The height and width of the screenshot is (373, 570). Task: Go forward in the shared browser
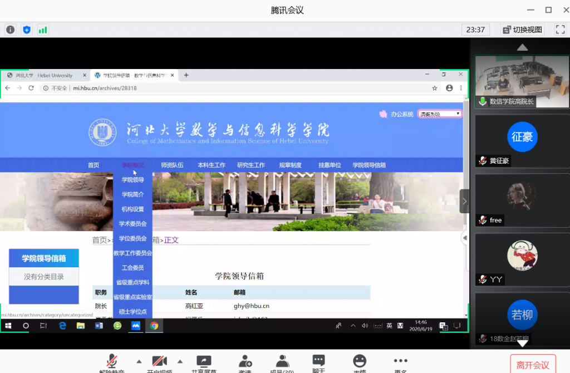[x=19, y=88]
